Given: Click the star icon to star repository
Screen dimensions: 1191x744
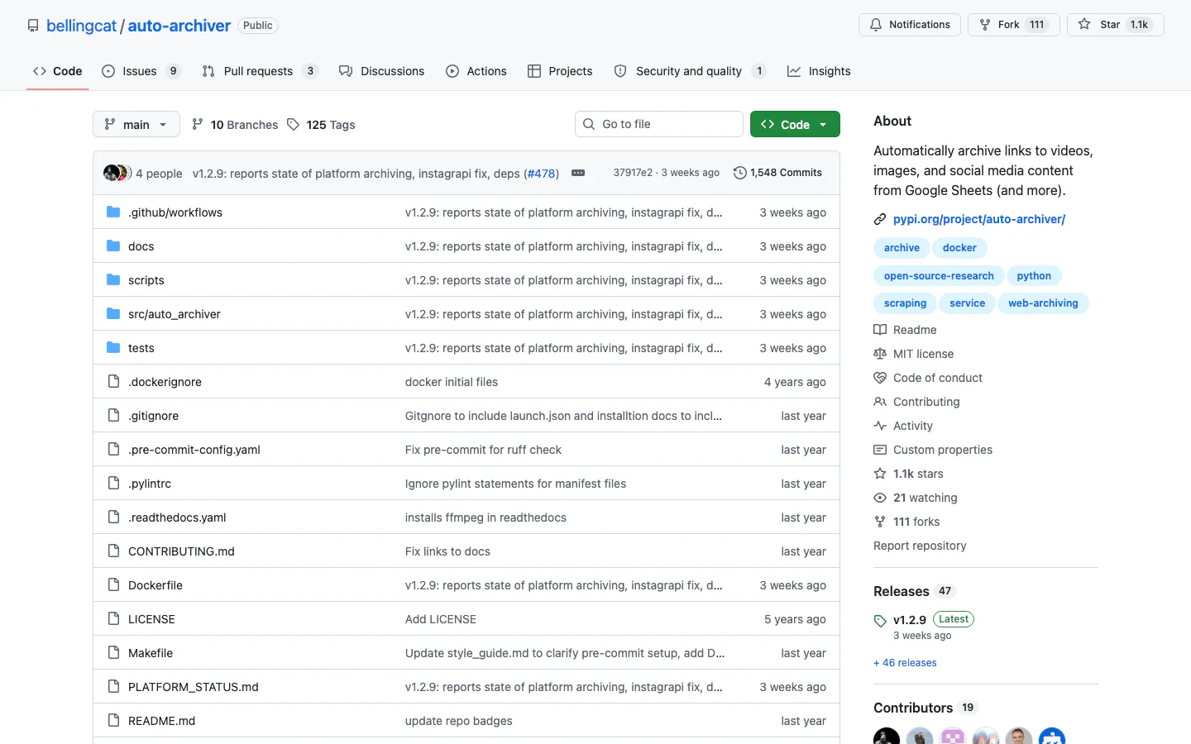Looking at the screenshot, I should tap(1084, 25).
